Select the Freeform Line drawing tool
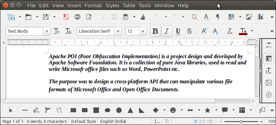This screenshot has height=125, width=276. pos(36,110)
